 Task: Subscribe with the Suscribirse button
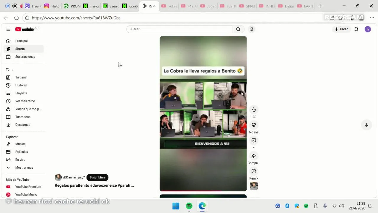tap(97, 177)
